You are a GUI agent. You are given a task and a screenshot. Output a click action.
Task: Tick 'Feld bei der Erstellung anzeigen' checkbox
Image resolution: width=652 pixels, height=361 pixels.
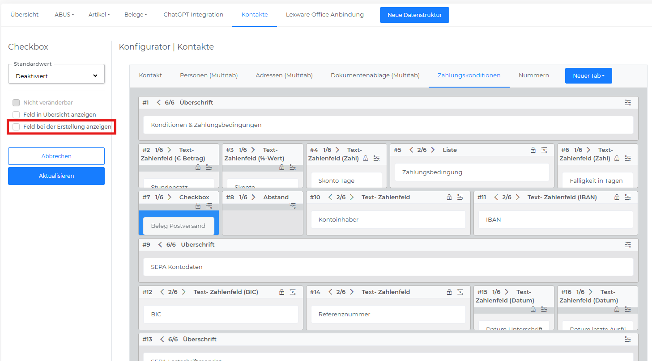pyautogui.click(x=16, y=127)
